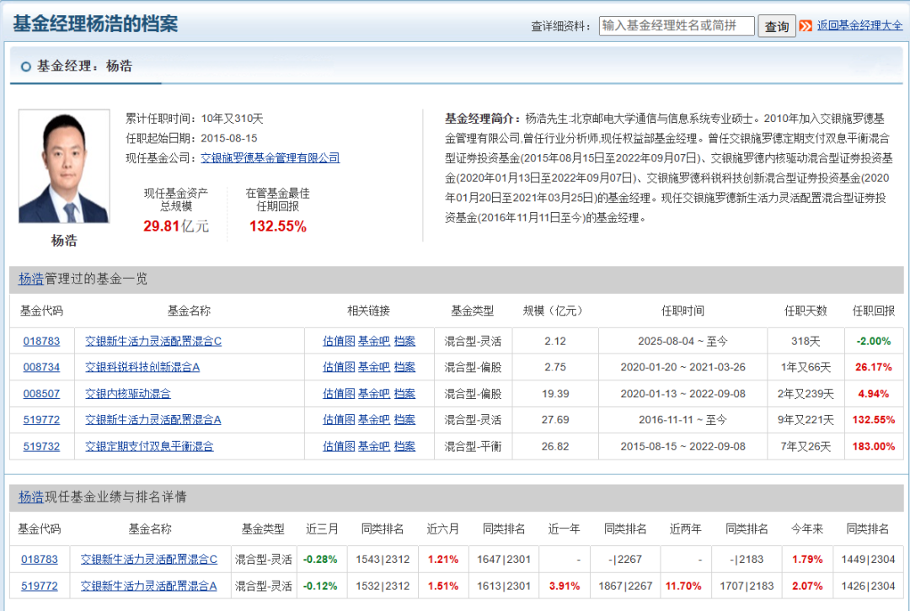Open 交银新生活力灵活配置混合A in performance ranking table
910x611 pixels.
[148, 586]
